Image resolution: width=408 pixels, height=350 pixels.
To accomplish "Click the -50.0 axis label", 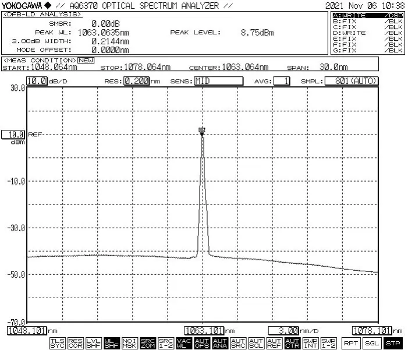I will coord(16,275).
